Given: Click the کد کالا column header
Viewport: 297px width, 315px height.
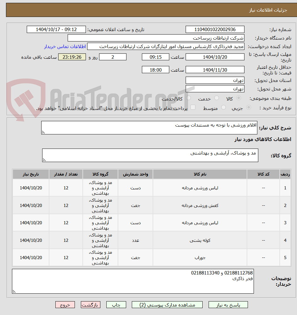Looking at the screenshot, I should [x=263, y=174].
